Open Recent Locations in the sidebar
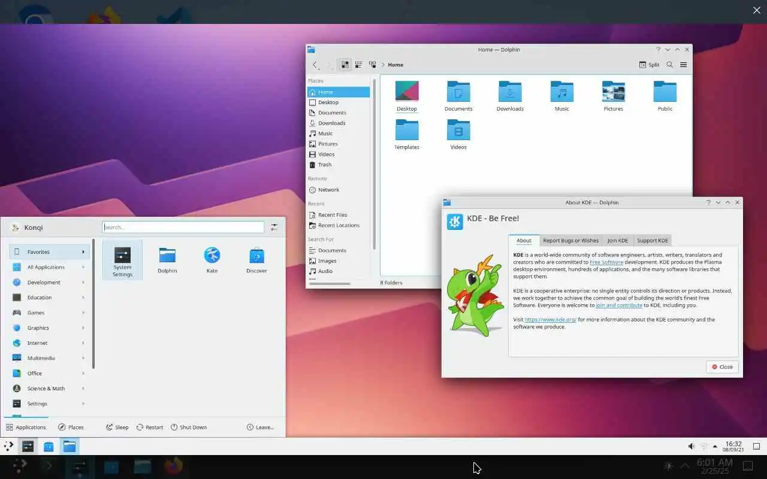This screenshot has width=767, height=479. (x=339, y=226)
